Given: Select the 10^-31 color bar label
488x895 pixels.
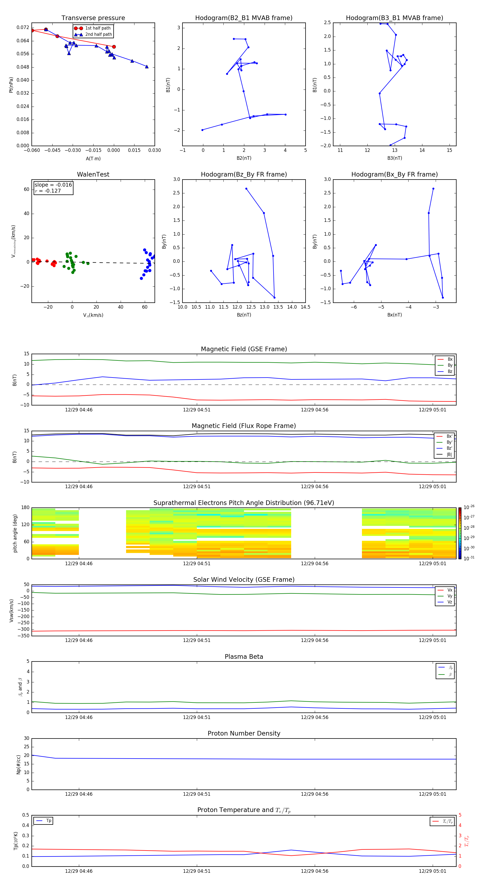Looking at the screenshot, I should click(x=469, y=558).
